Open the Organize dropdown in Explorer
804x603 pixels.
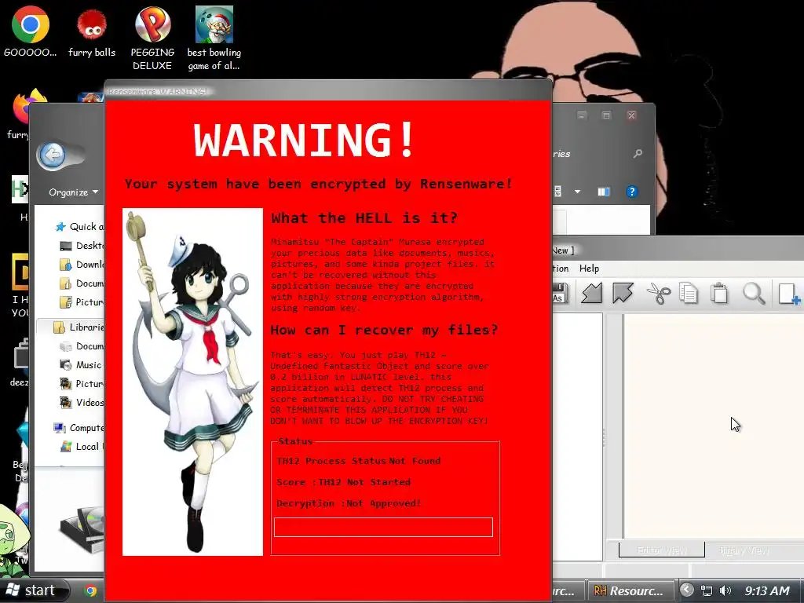(x=73, y=192)
